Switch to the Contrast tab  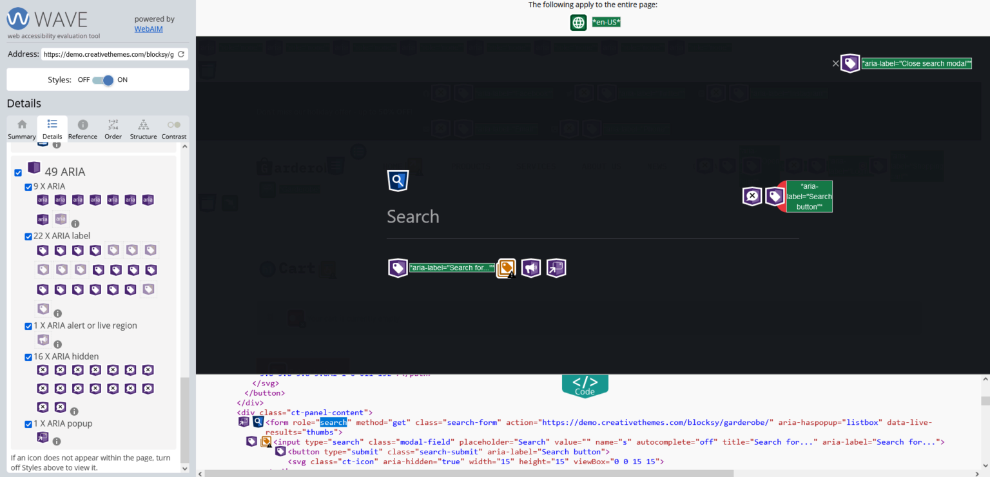click(x=174, y=129)
